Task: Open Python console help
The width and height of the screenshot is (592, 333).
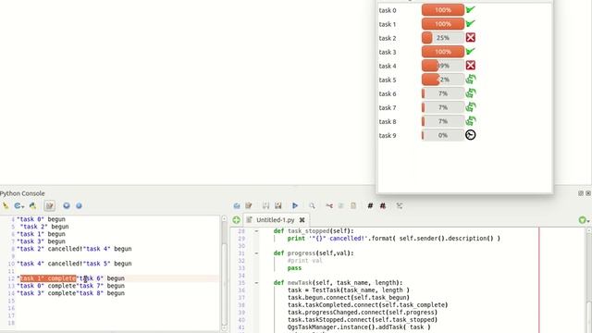Action: 79,205
